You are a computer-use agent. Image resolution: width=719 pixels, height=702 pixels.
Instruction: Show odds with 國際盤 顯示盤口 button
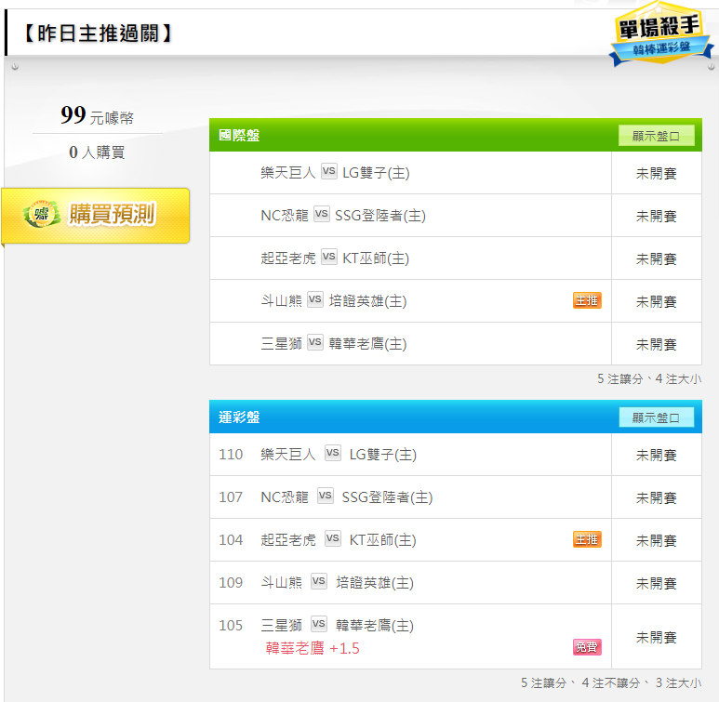(x=656, y=136)
